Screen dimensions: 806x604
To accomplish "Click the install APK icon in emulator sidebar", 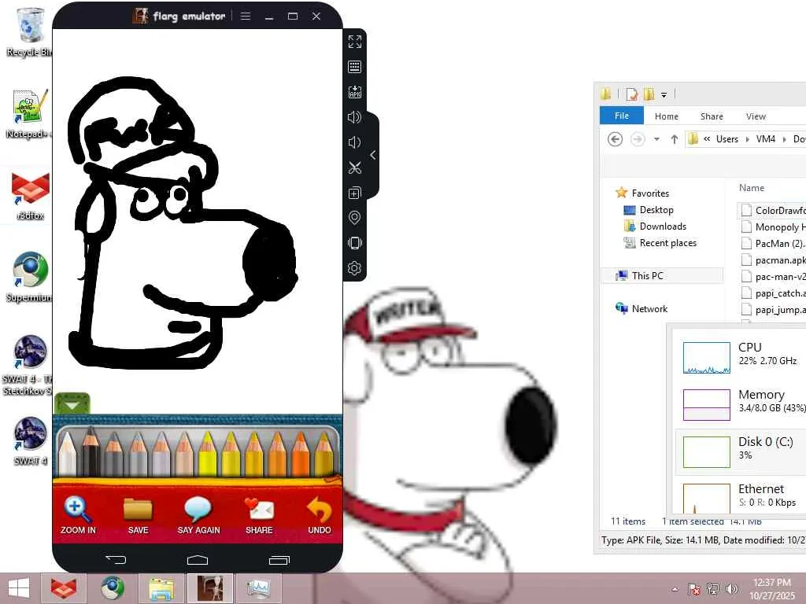I will pos(355,92).
